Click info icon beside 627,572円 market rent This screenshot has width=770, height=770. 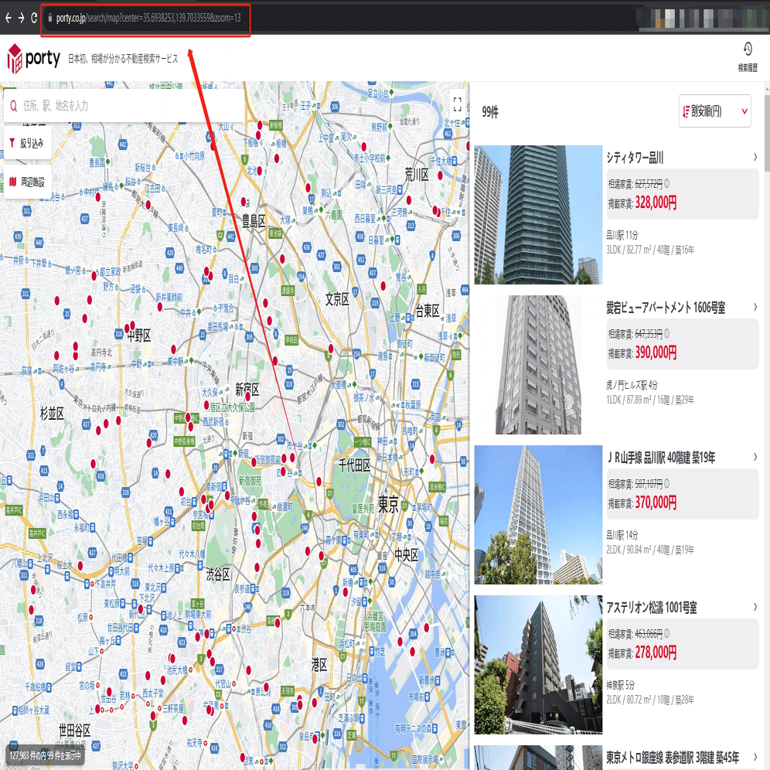pyautogui.click(x=666, y=184)
